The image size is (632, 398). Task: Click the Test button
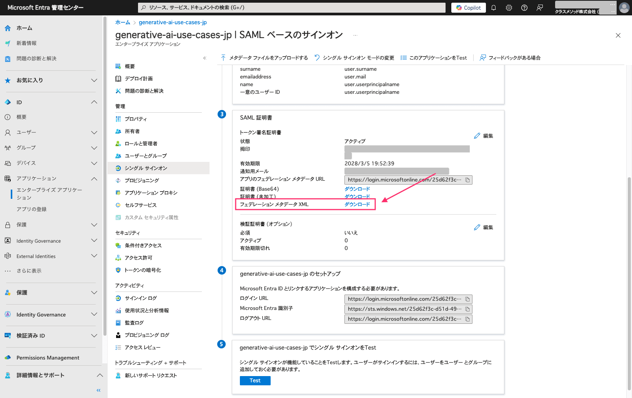pos(255,380)
